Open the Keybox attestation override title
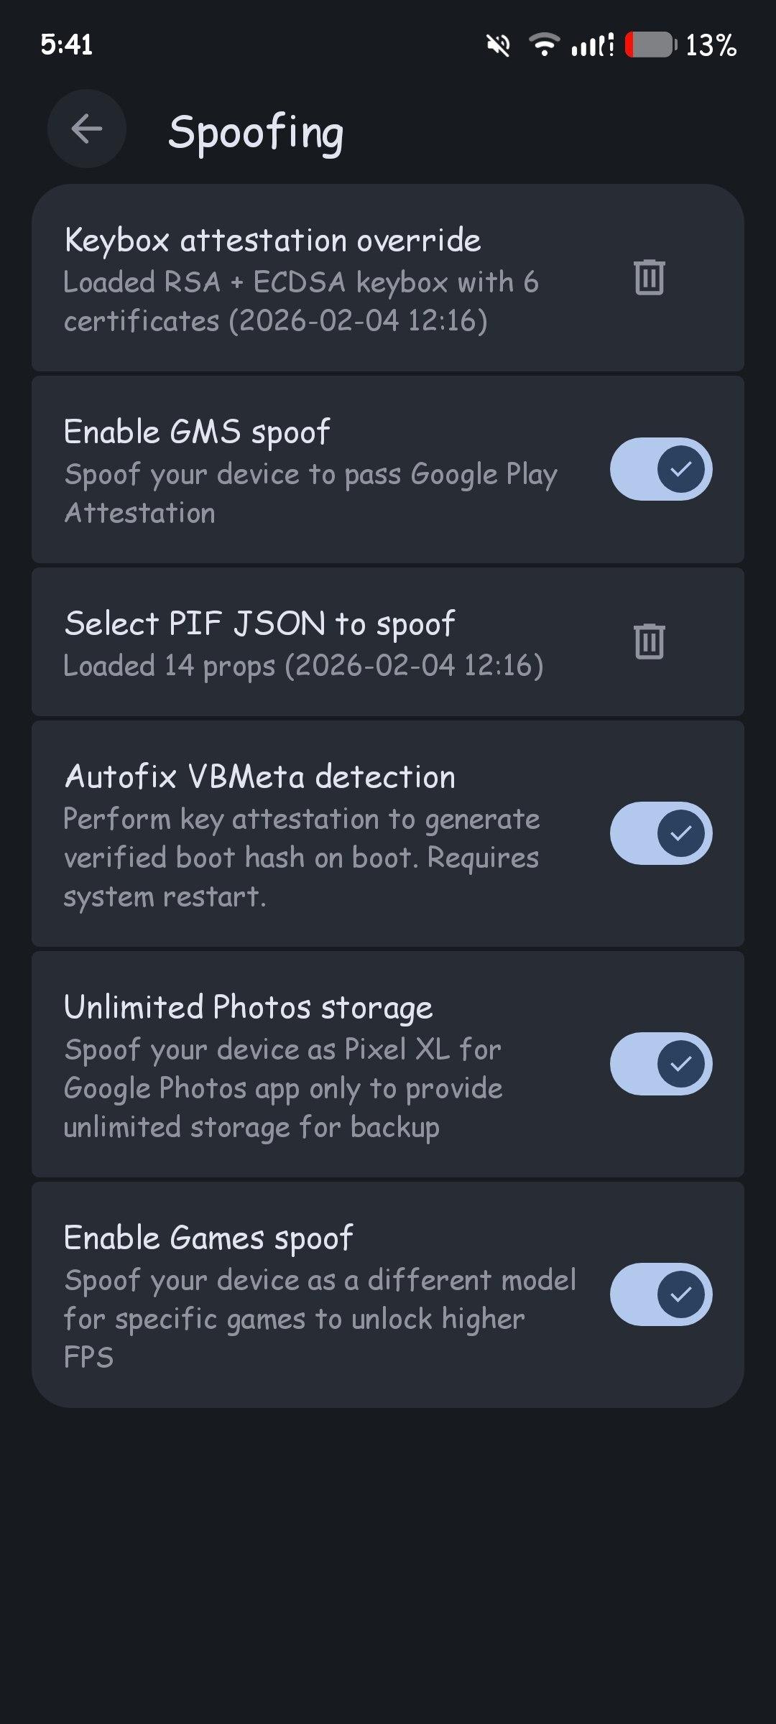The height and width of the screenshot is (1724, 776). click(272, 241)
